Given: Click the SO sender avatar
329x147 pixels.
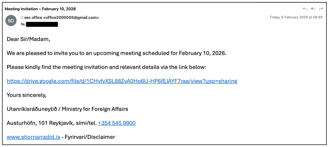Looking at the screenshot, I should [x=11, y=21].
